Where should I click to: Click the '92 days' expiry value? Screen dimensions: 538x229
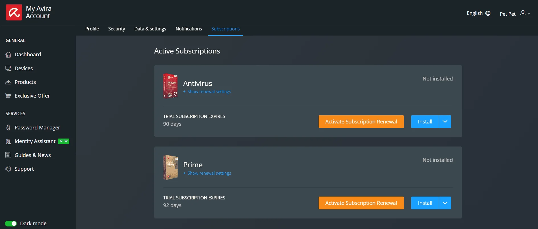tap(172, 205)
